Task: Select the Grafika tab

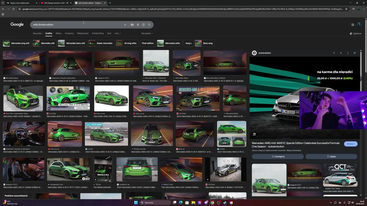Action: tap(49, 33)
